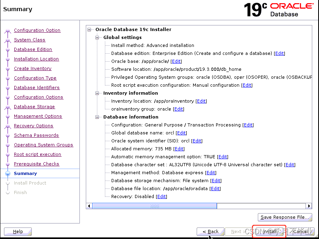Collapse the Inventory information branch
Screen dimensions: 319x239
(97, 93)
